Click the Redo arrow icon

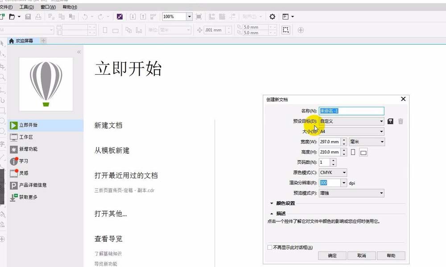[100, 17]
